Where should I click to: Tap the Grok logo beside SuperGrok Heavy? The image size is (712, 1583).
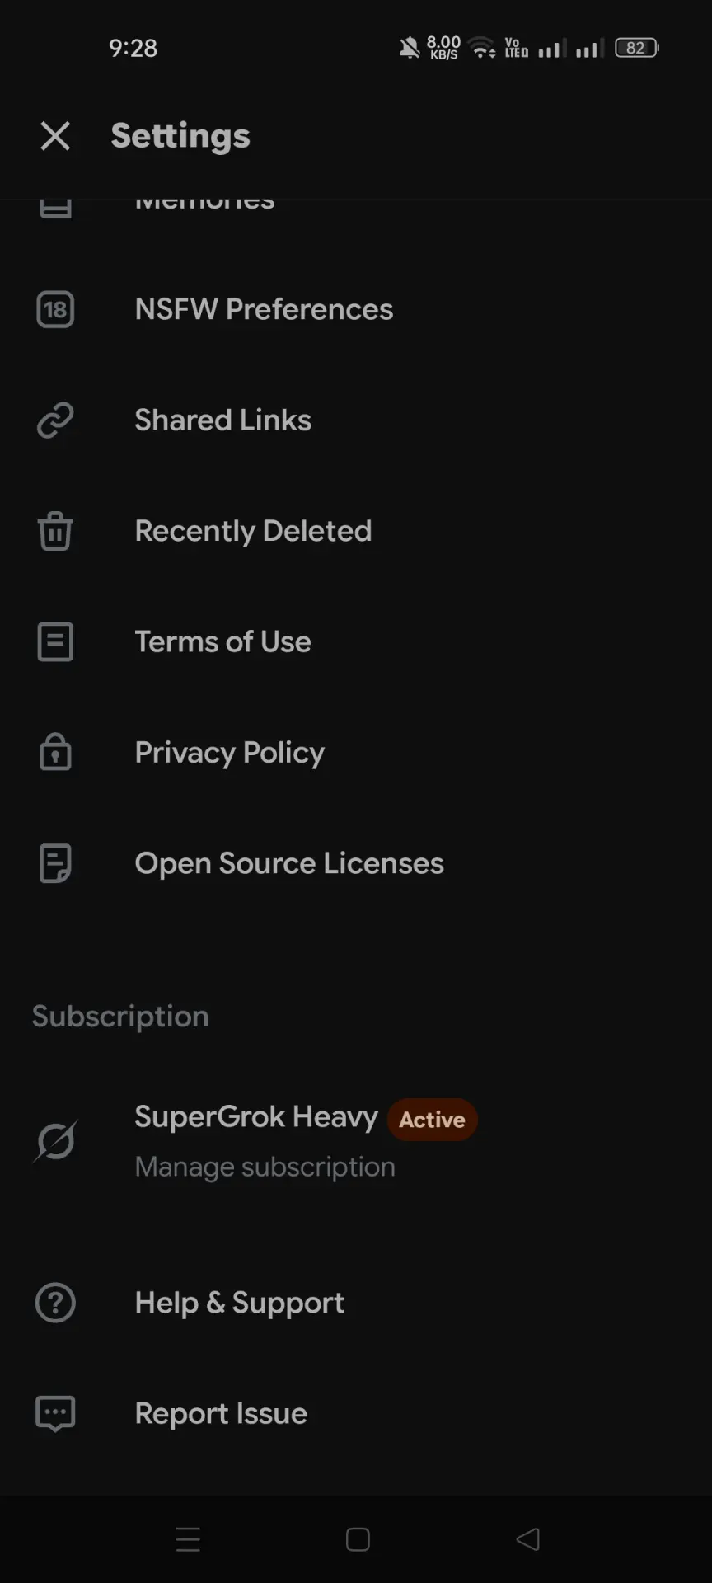click(x=55, y=1141)
